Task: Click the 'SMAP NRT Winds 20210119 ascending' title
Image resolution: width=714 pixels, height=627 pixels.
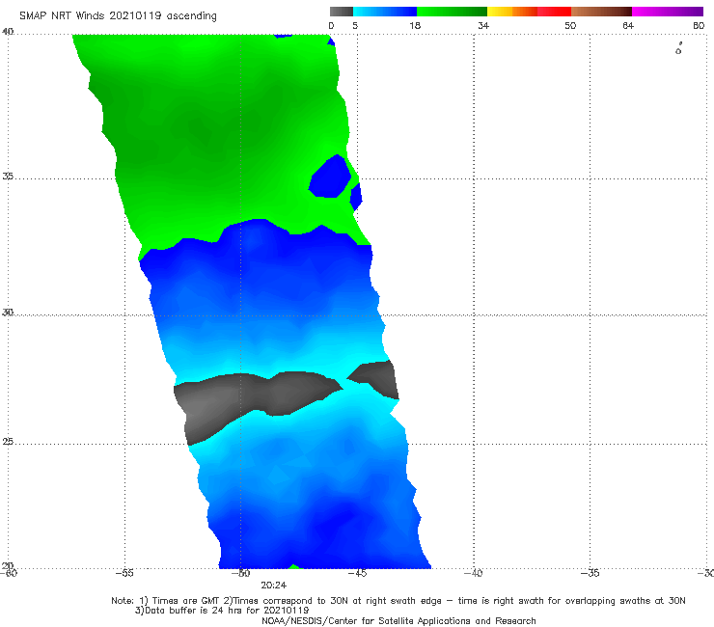Action: pos(118,15)
